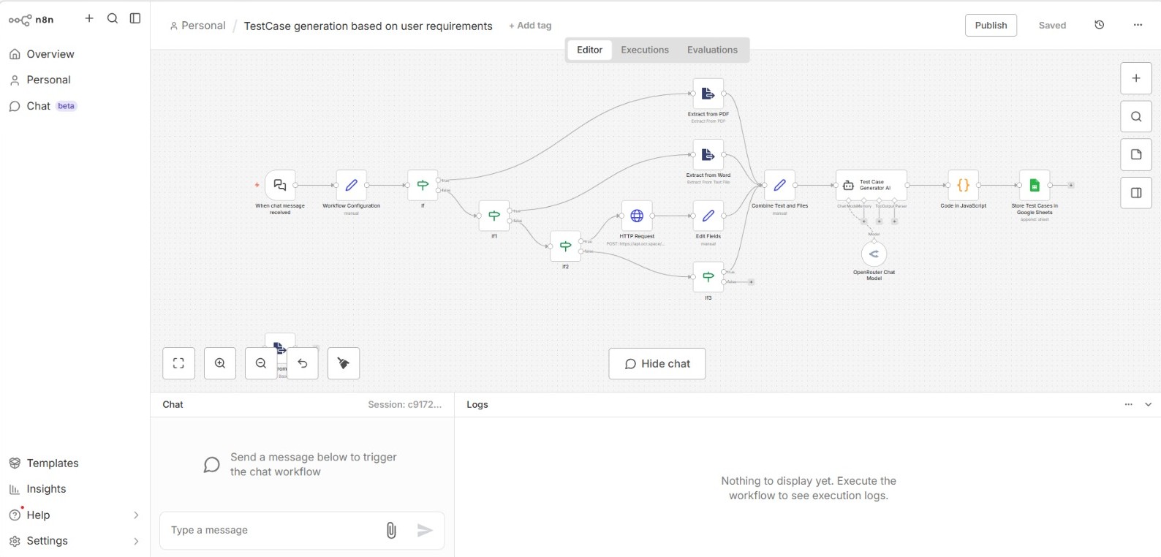Click the attach file paperclip icon
Viewport: 1161px width, 557px height.
(391, 531)
